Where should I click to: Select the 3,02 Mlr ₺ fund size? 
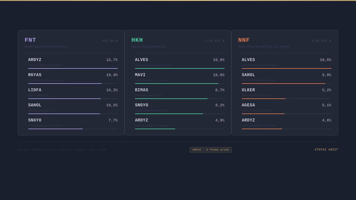click(322, 41)
